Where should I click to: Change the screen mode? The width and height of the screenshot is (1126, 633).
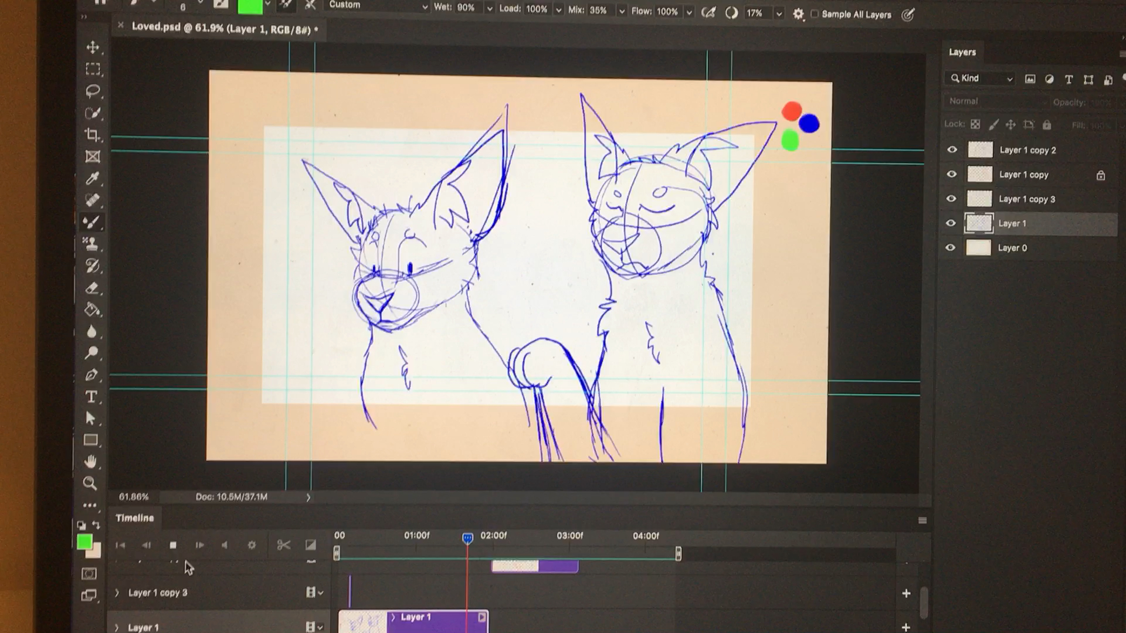(x=89, y=595)
